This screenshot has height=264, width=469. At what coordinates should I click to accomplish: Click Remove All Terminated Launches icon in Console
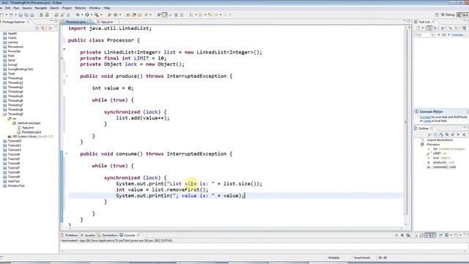click(x=408, y=235)
